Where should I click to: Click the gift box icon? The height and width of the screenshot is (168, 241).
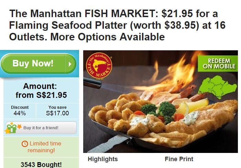(x=12, y=128)
